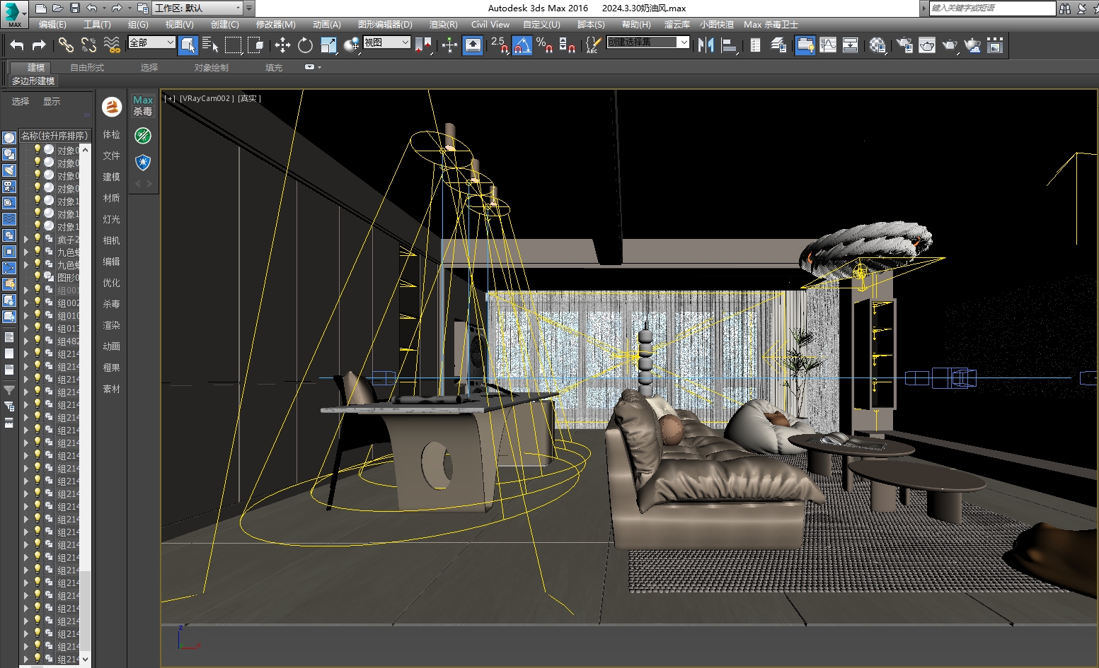Toggle light bulb visibility for 图形0 row
The width and height of the screenshot is (1099, 668).
pos(38,277)
